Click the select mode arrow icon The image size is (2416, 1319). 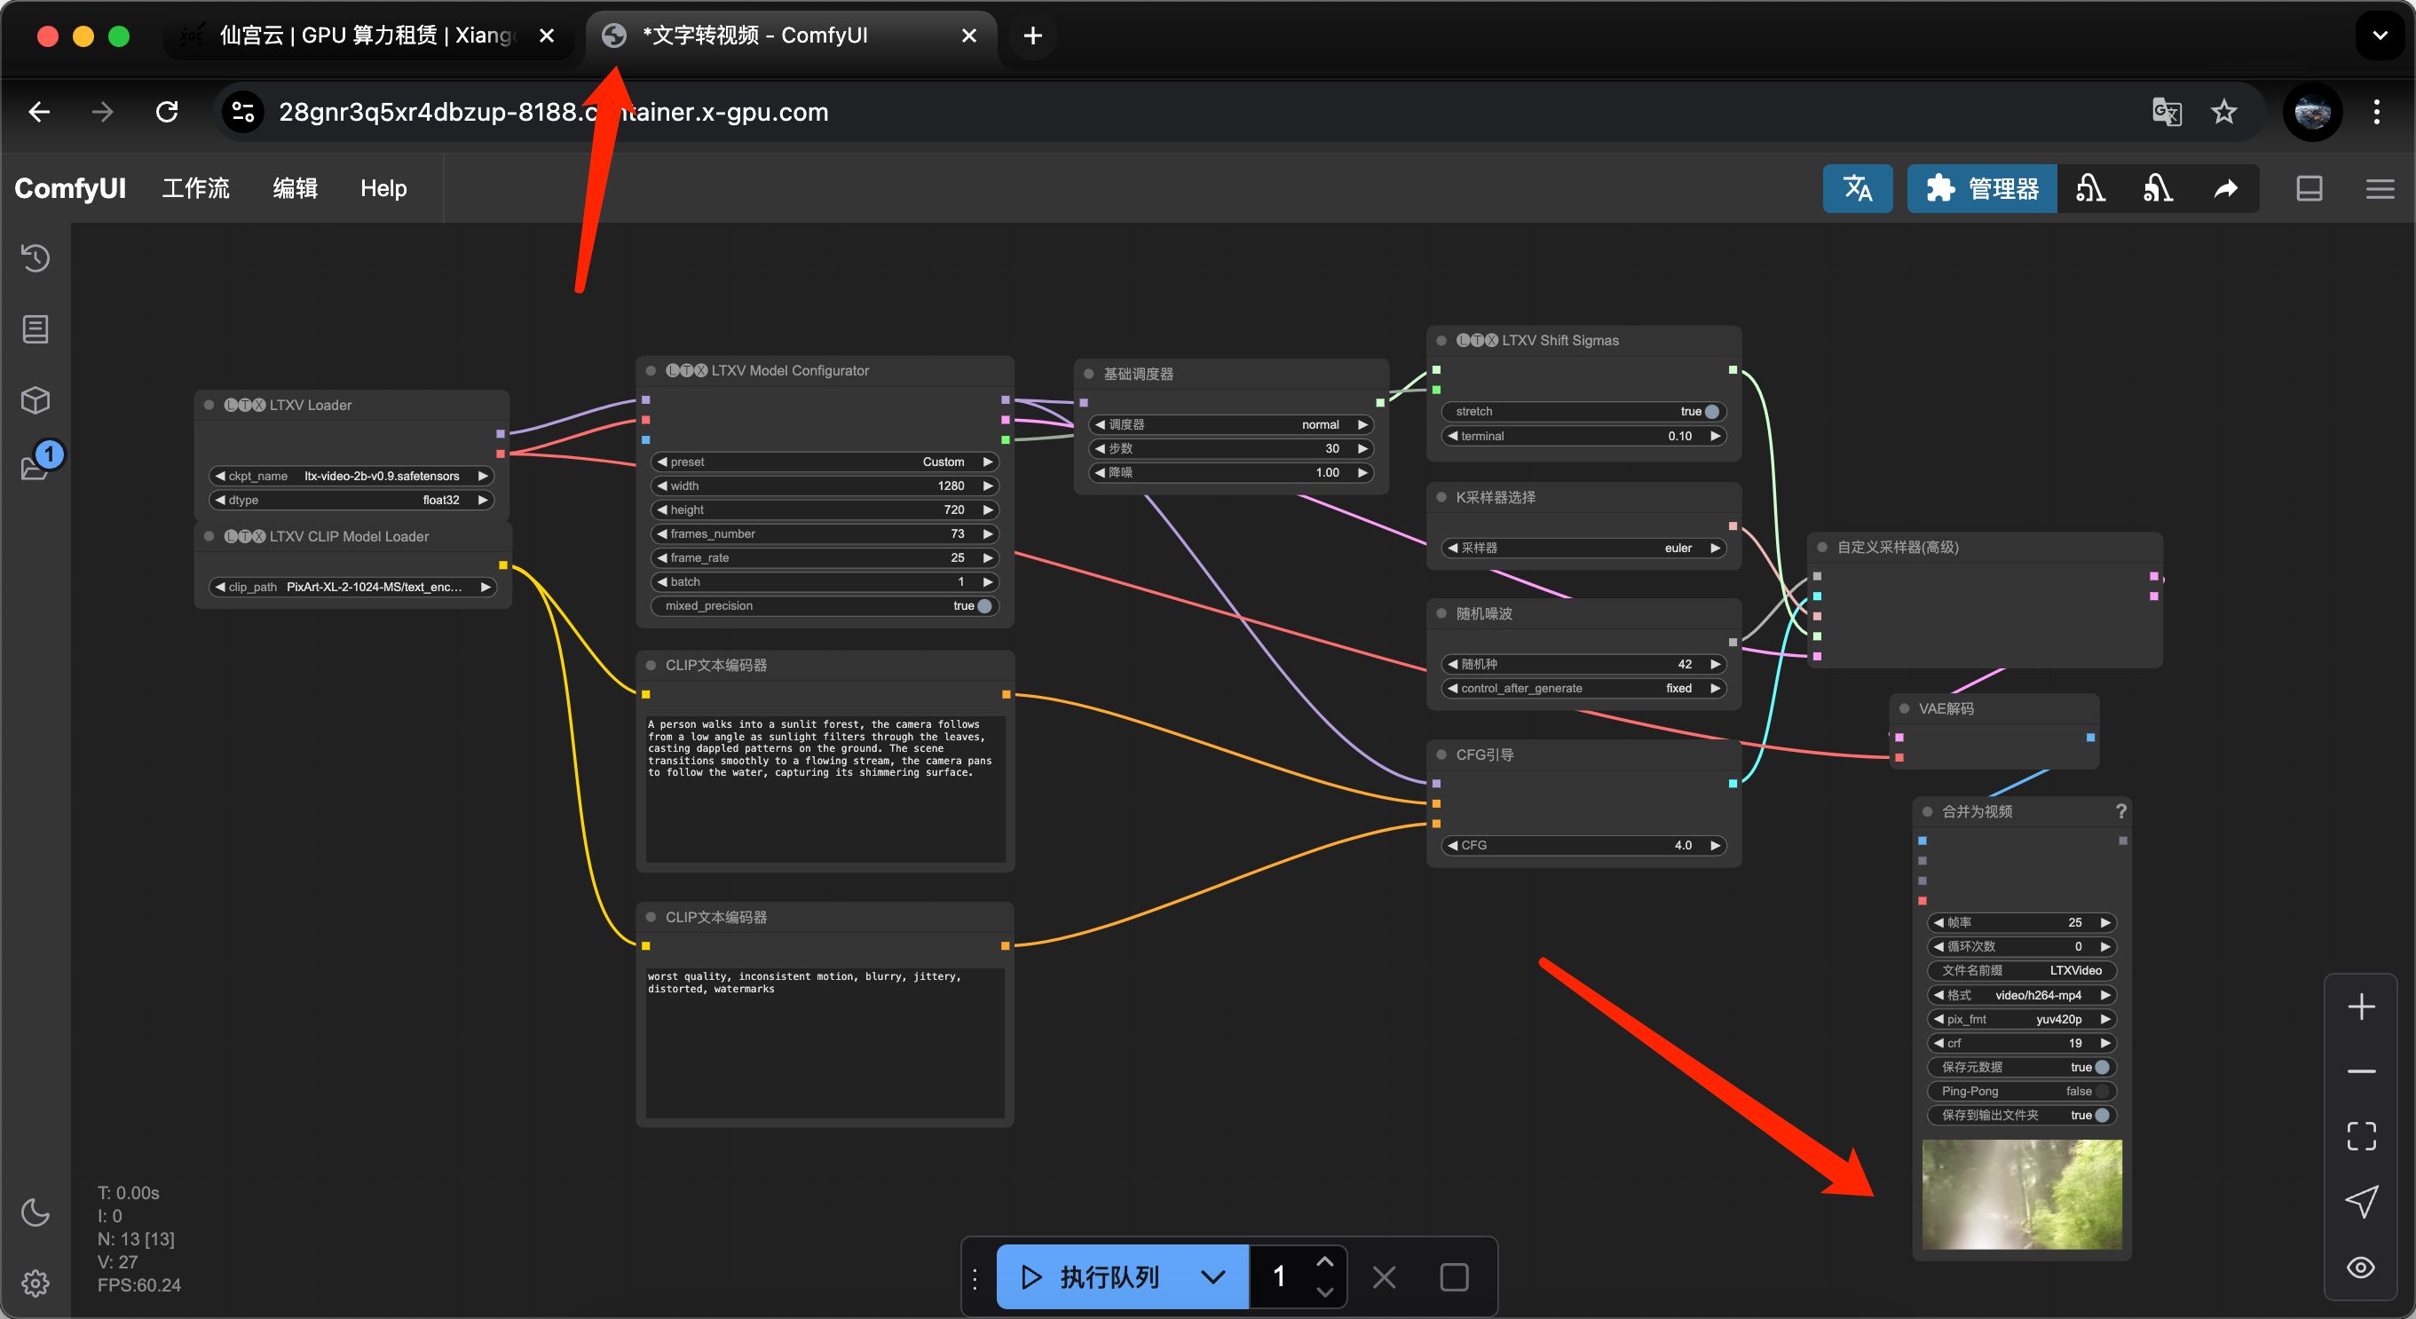[x=2361, y=1202]
